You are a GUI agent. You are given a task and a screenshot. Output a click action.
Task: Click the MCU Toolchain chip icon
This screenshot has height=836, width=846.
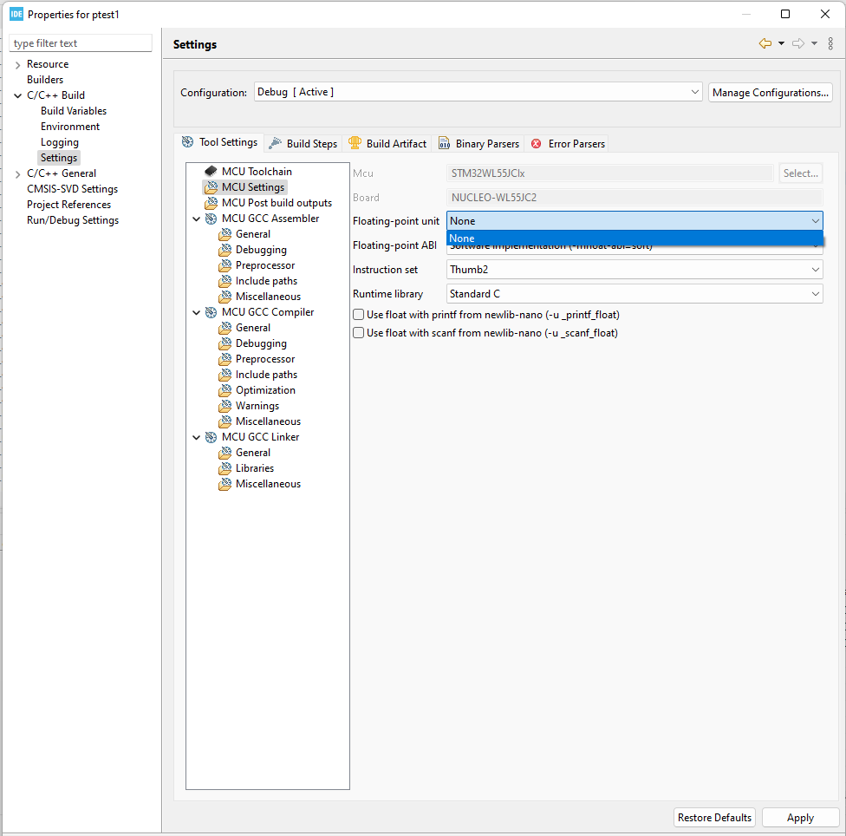tap(211, 172)
